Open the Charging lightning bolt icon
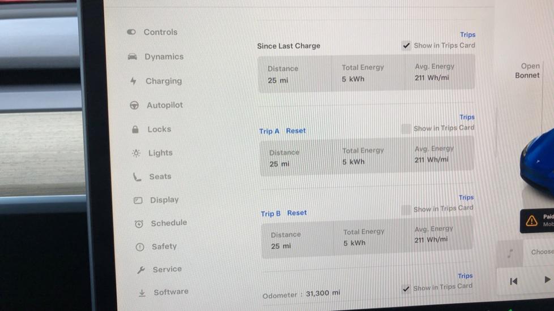554x311 pixels. pyautogui.click(x=133, y=81)
